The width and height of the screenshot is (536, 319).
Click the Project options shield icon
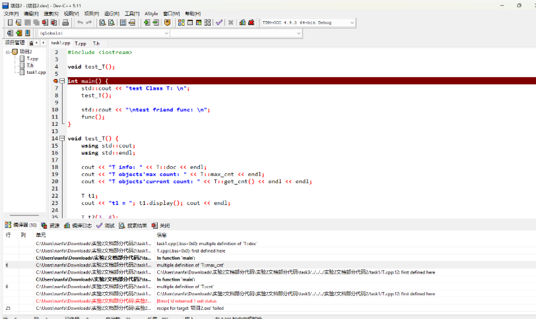click(167, 22)
